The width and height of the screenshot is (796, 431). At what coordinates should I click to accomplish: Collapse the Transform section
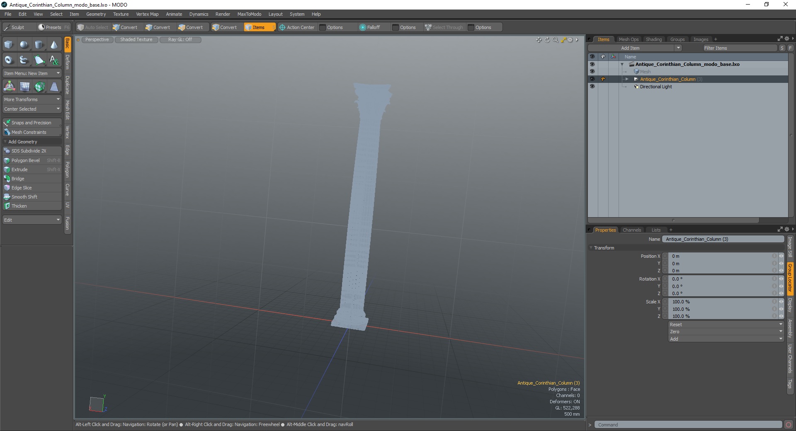pyautogui.click(x=591, y=248)
